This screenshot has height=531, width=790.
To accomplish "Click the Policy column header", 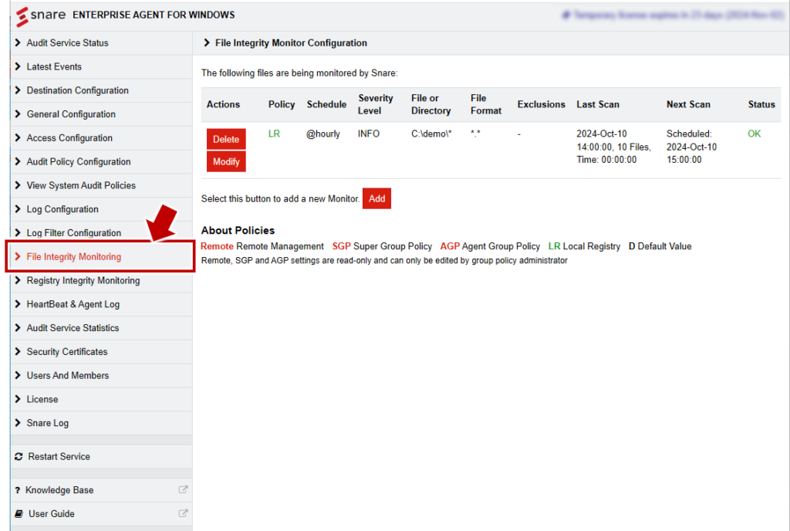I will point(281,104).
